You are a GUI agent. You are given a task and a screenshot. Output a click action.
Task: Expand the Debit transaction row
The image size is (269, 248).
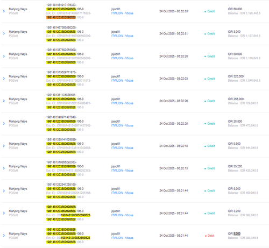coord(4,236)
